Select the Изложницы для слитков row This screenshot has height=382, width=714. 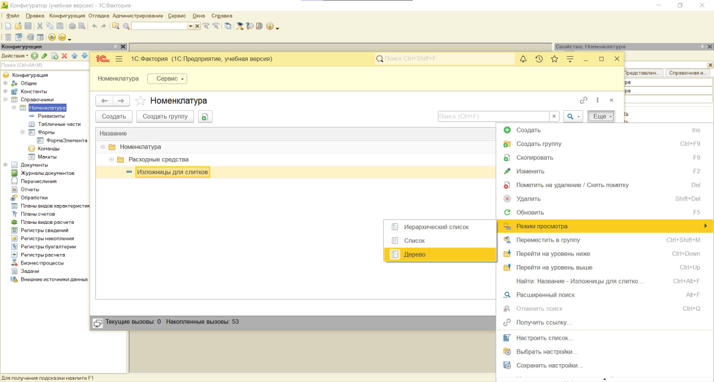click(x=296, y=172)
